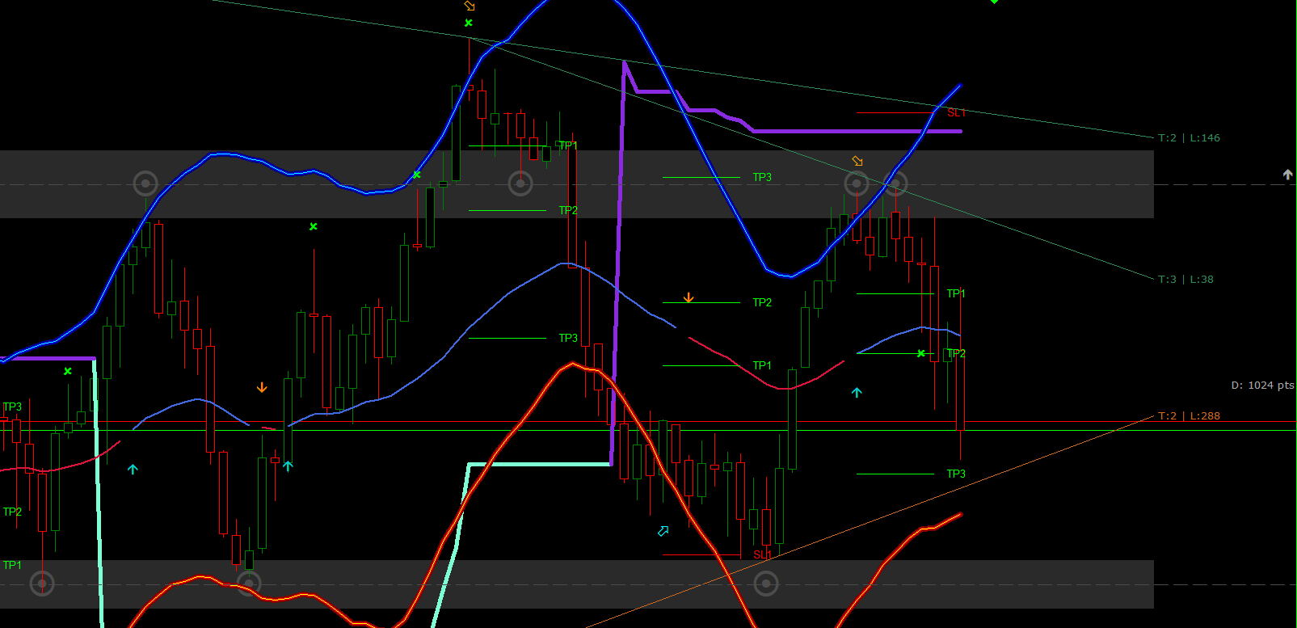1297x628 pixels.
Task: Click the leftmost circle marker in the upper gray zone
Action: click(x=145, y=183)
